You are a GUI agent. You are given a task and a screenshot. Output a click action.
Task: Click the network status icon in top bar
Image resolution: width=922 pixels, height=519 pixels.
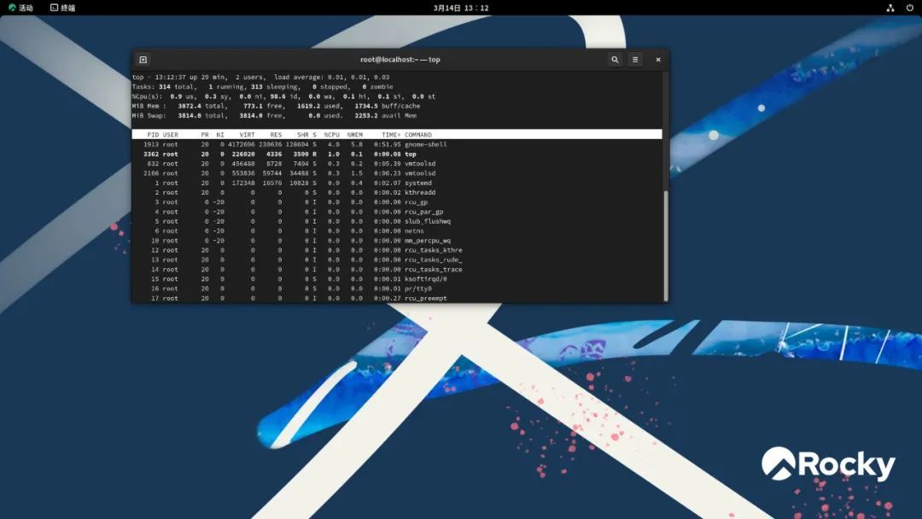[890, 8]
